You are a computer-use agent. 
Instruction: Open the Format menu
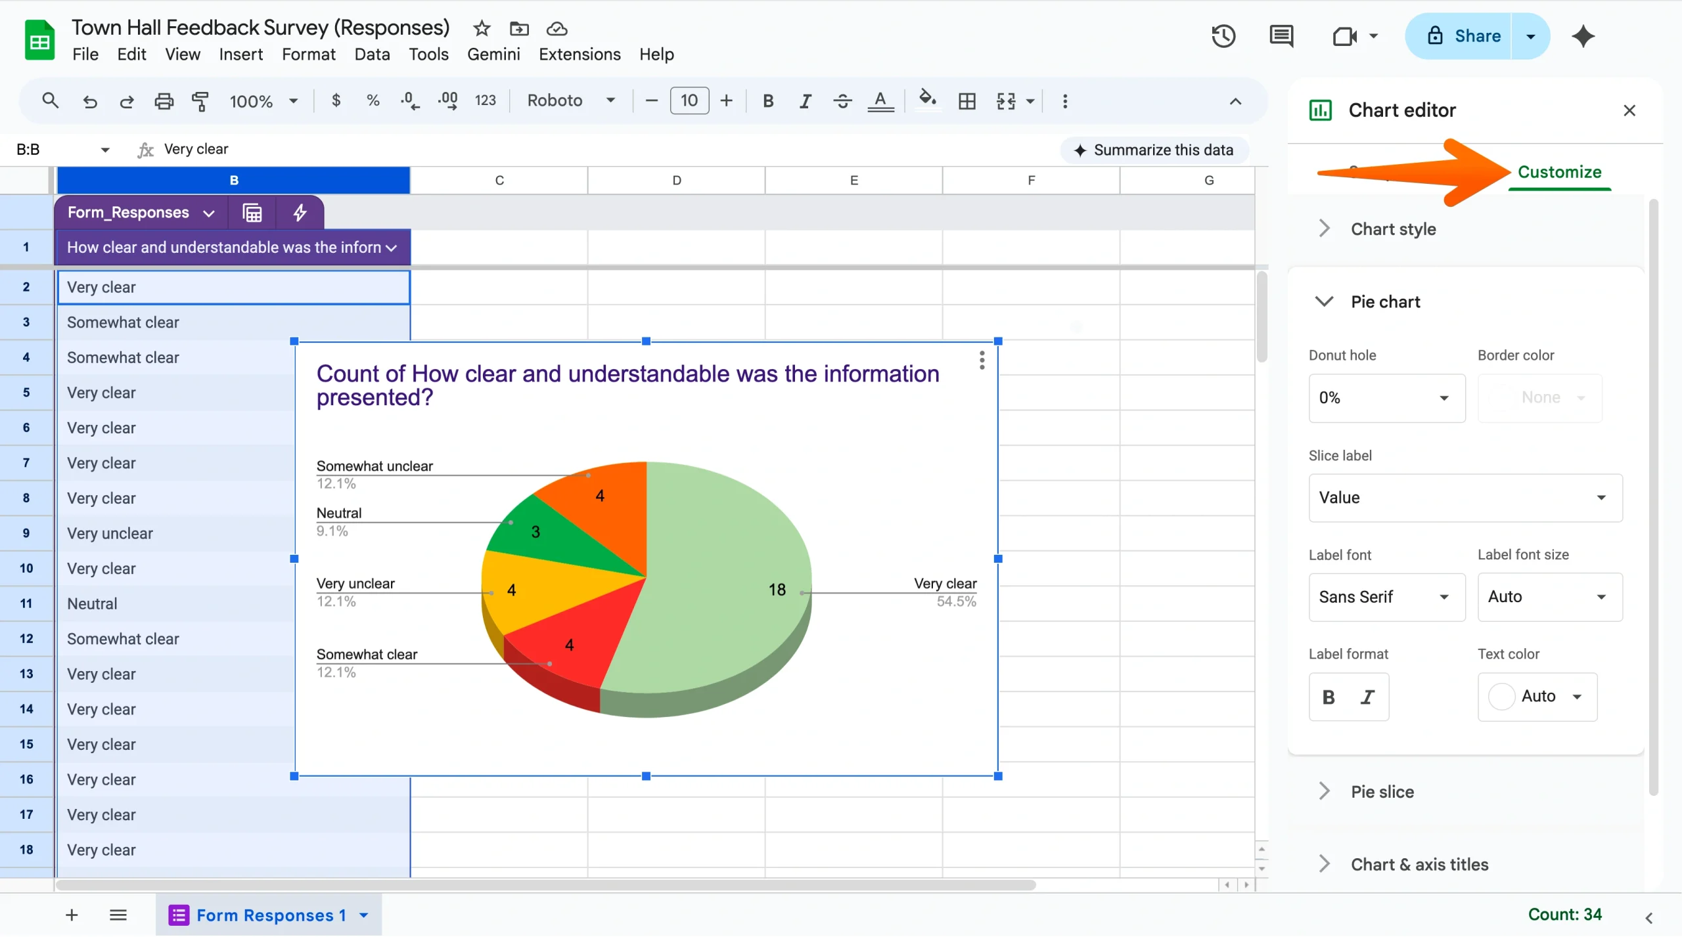[308, 54]
